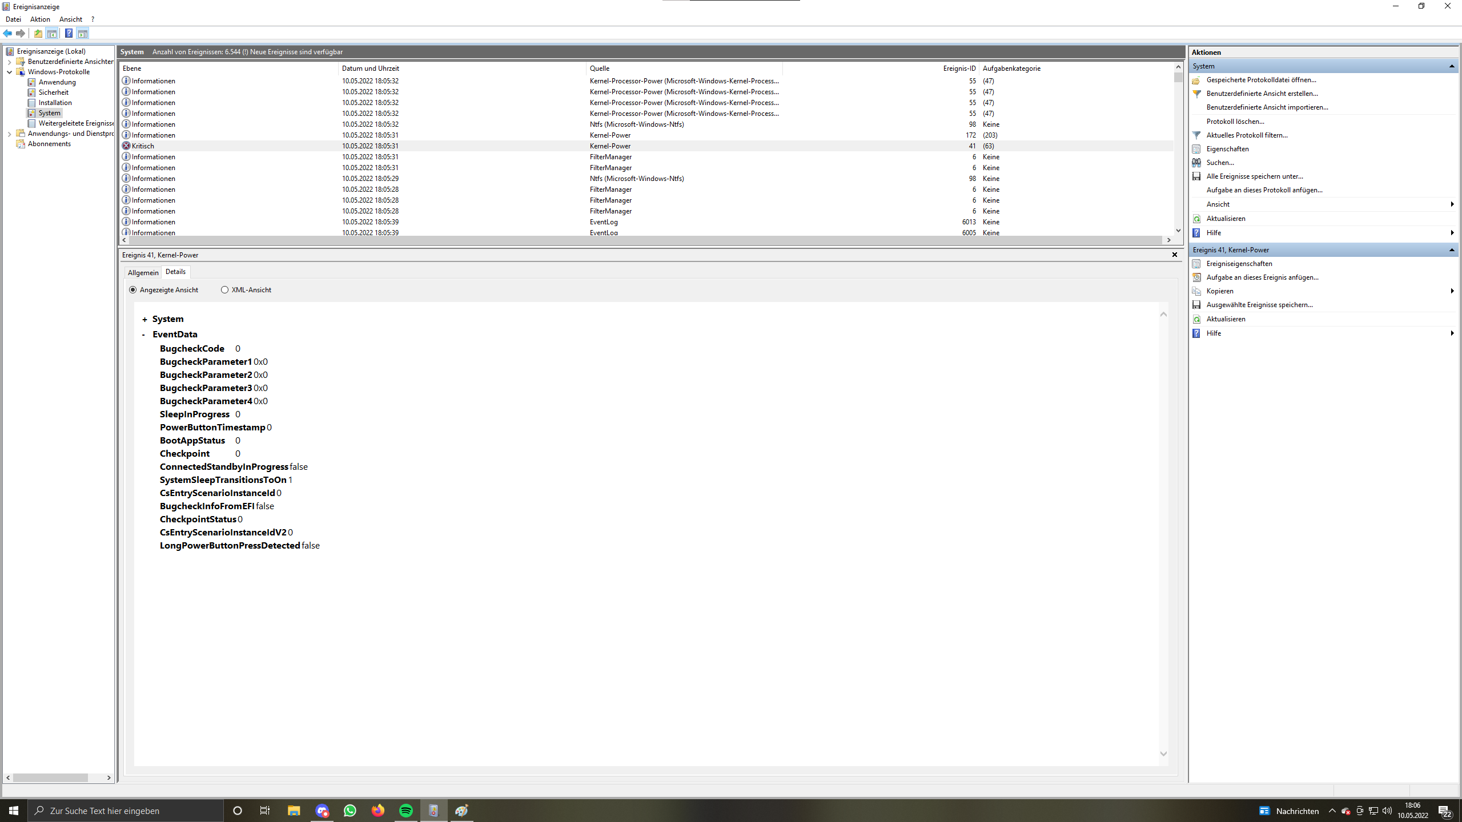Screen dimensions: 1462x822
Task: Open the Aktion menu
Action: tap(40, 19)
